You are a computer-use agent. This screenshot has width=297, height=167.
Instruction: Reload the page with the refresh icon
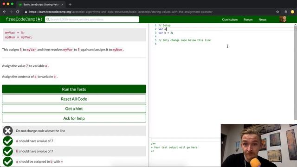click(18, 12)
